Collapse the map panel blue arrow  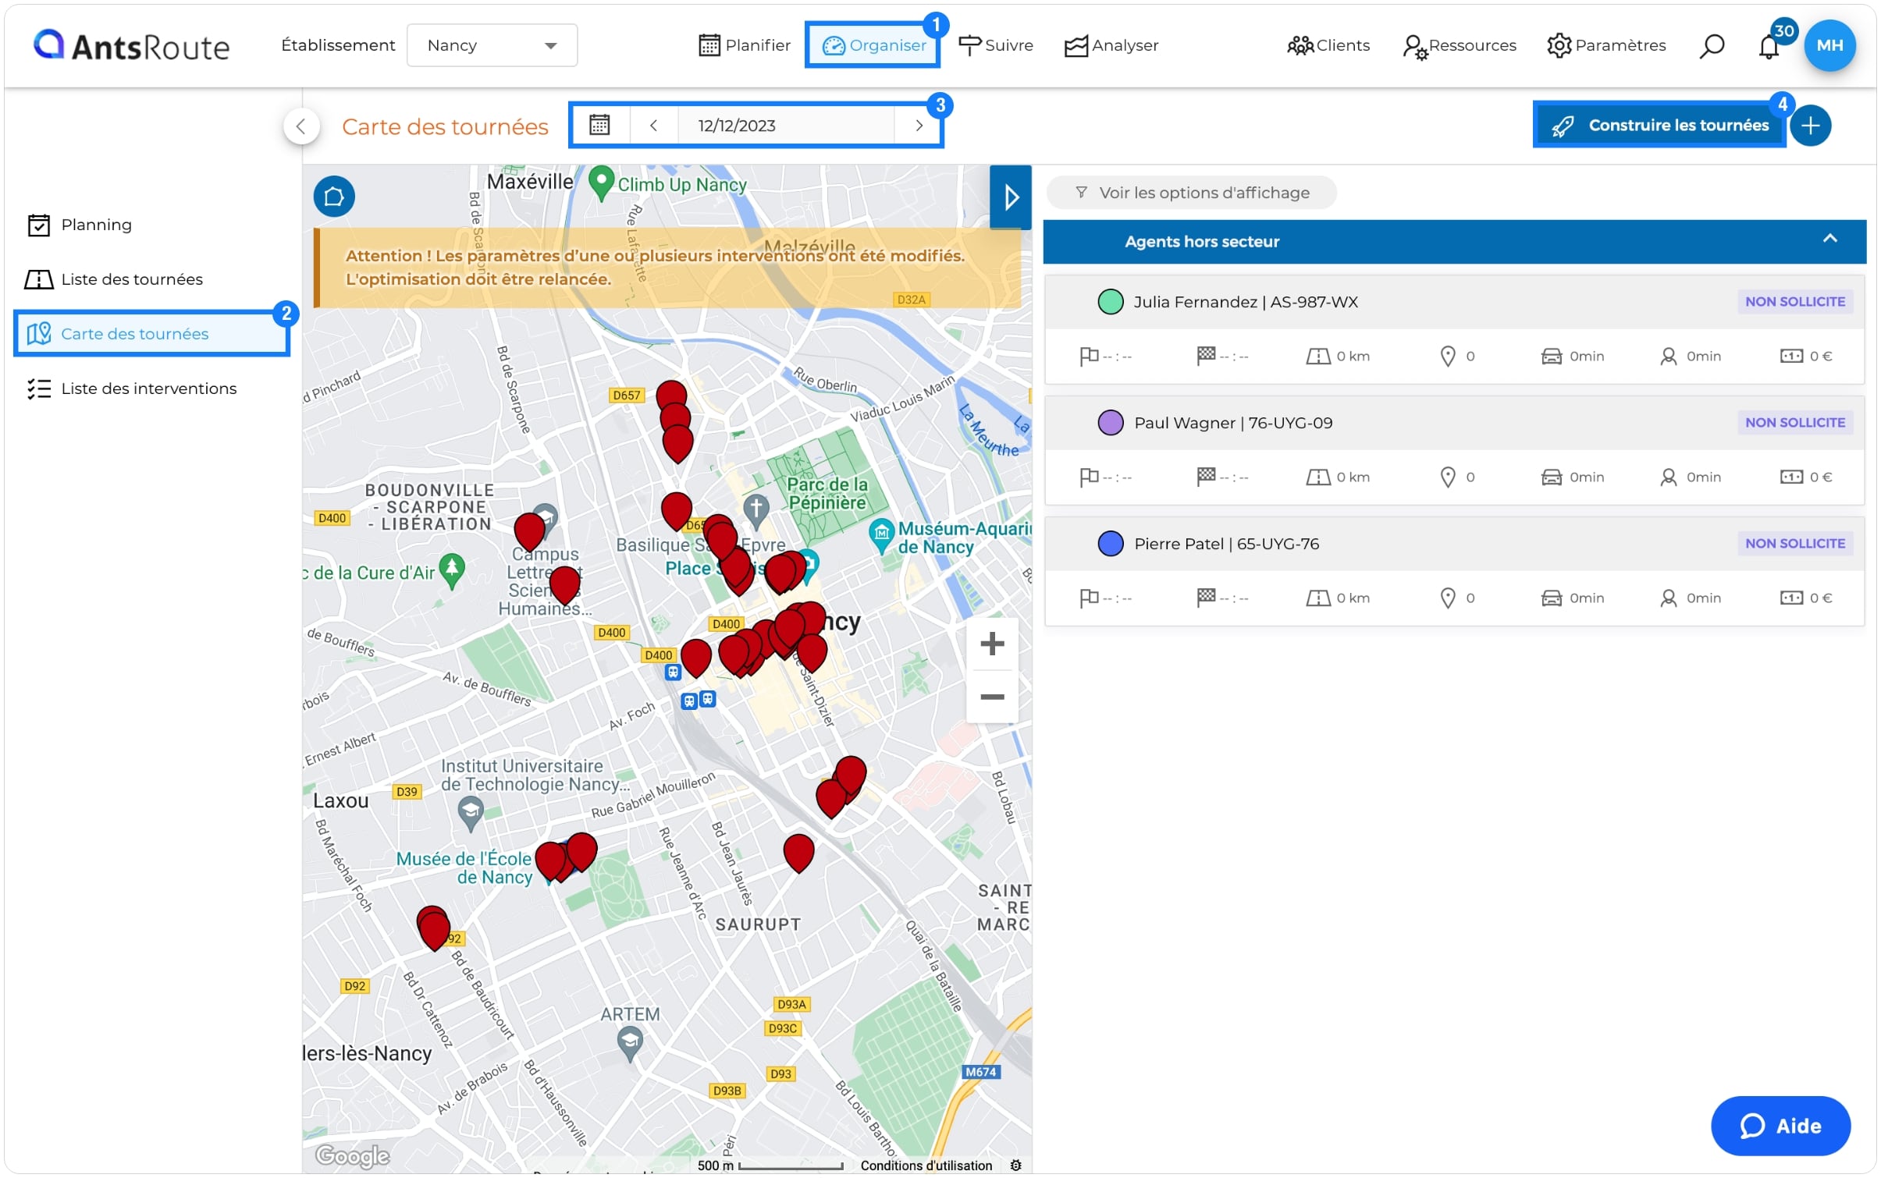pos(1010,197)
